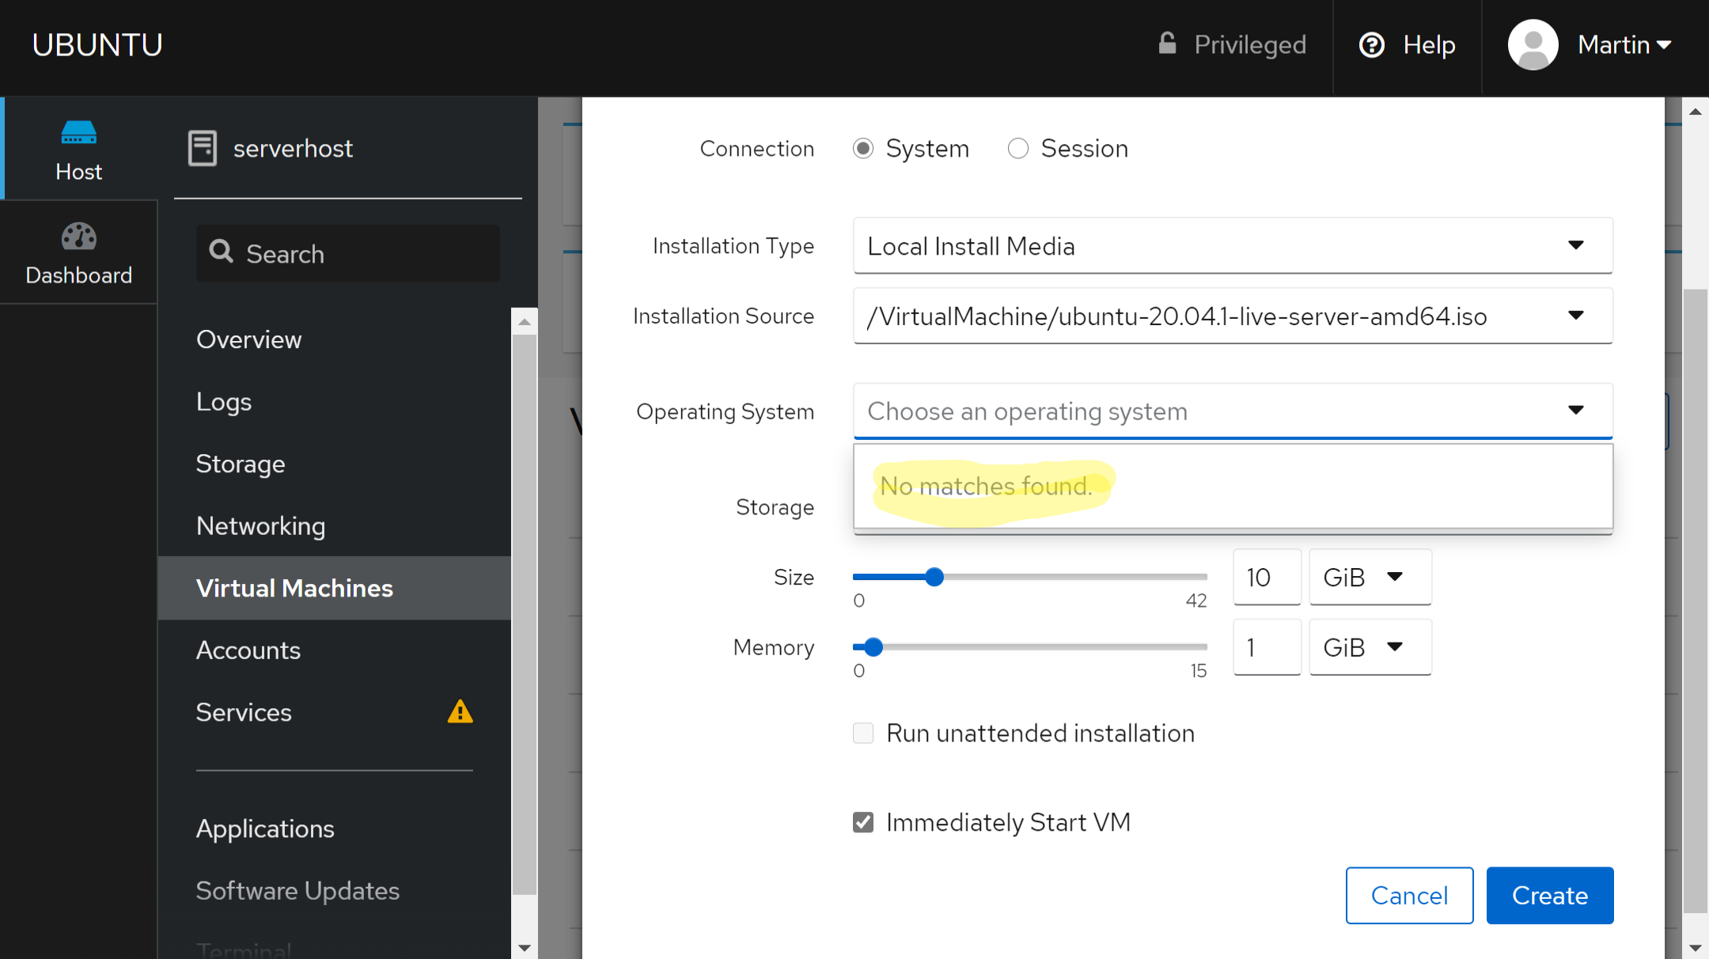Enable Run unattended installation checkbox
1709x959 pixels.
coord(863,733)
